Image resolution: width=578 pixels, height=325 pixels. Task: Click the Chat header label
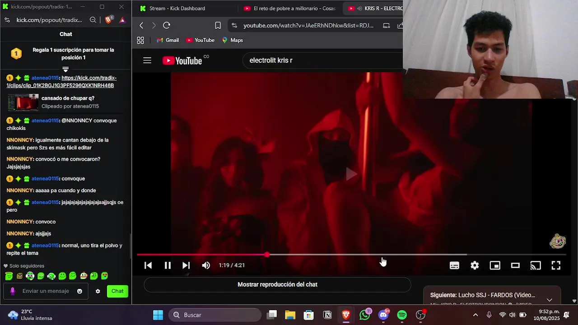coord(66,34)
